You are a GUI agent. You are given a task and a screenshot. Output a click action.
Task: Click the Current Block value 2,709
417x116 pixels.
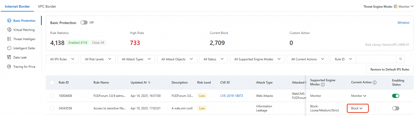[x=217, y=43]
